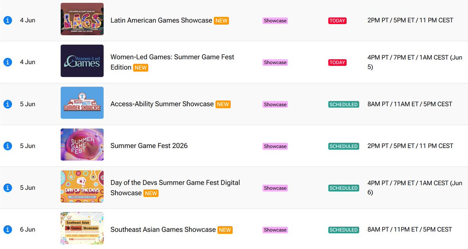Viewport: 468px width, 249px height.
Task: Open info icon for Summer Game Fest 2026
Action: click(7, 146)
